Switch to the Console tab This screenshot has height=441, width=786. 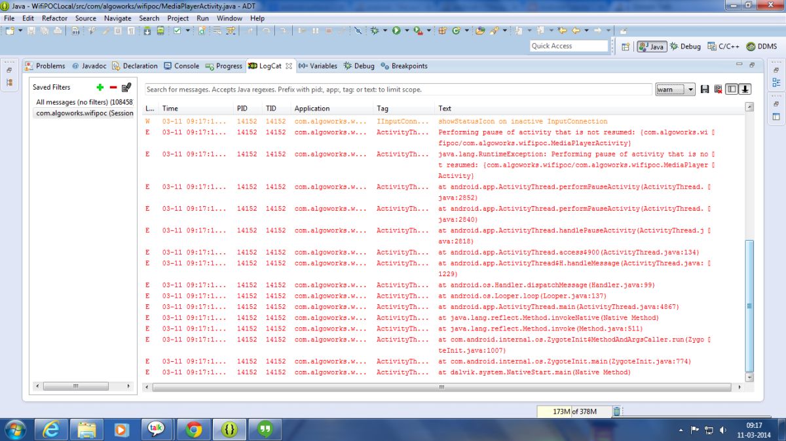point(181,66)
